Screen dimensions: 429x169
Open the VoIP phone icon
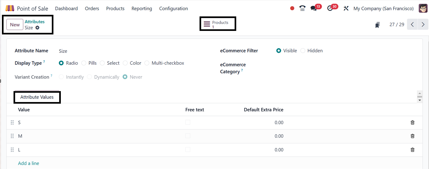click(x=302, y=8)
